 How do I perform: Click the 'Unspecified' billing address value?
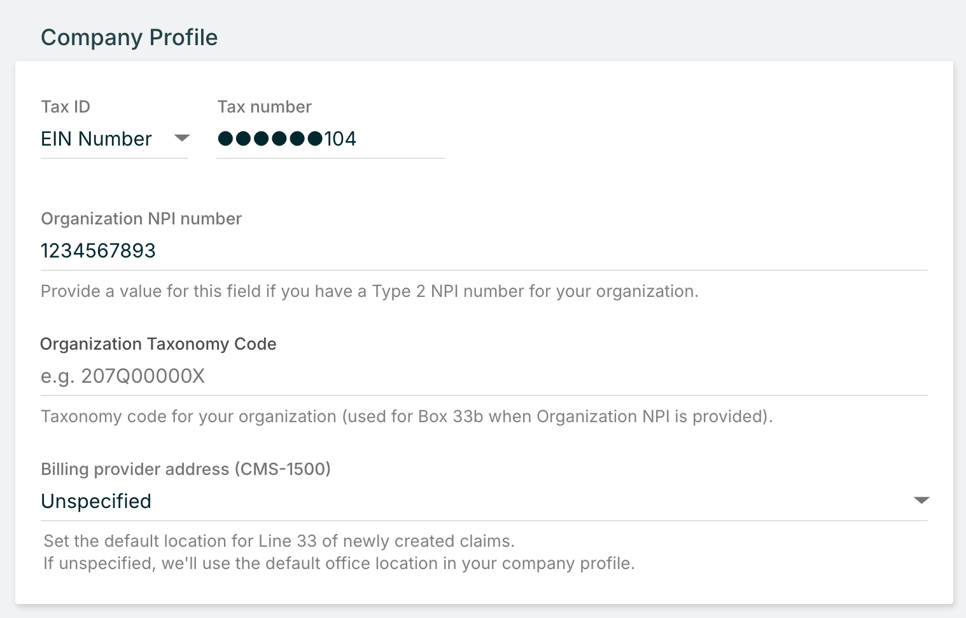click(96, 501)
